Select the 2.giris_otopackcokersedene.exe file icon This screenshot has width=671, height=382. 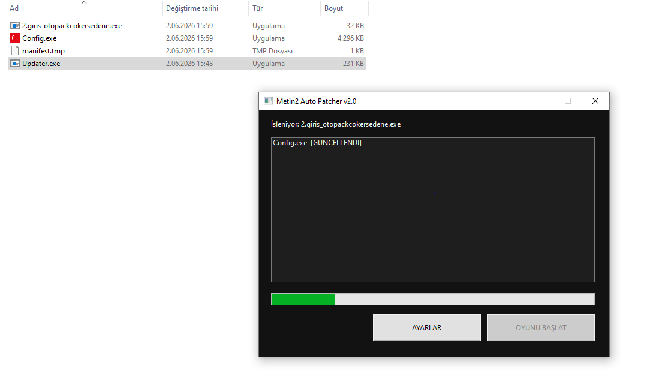(15, 26)
